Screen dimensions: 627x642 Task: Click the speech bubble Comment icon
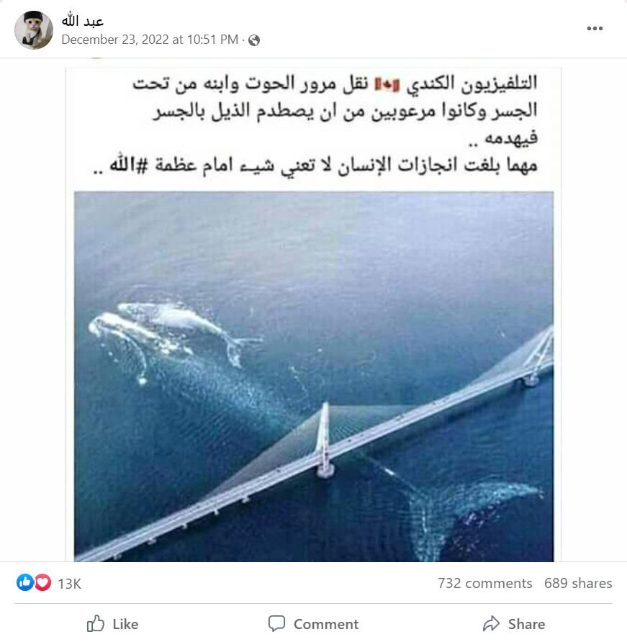pos(277,623)
